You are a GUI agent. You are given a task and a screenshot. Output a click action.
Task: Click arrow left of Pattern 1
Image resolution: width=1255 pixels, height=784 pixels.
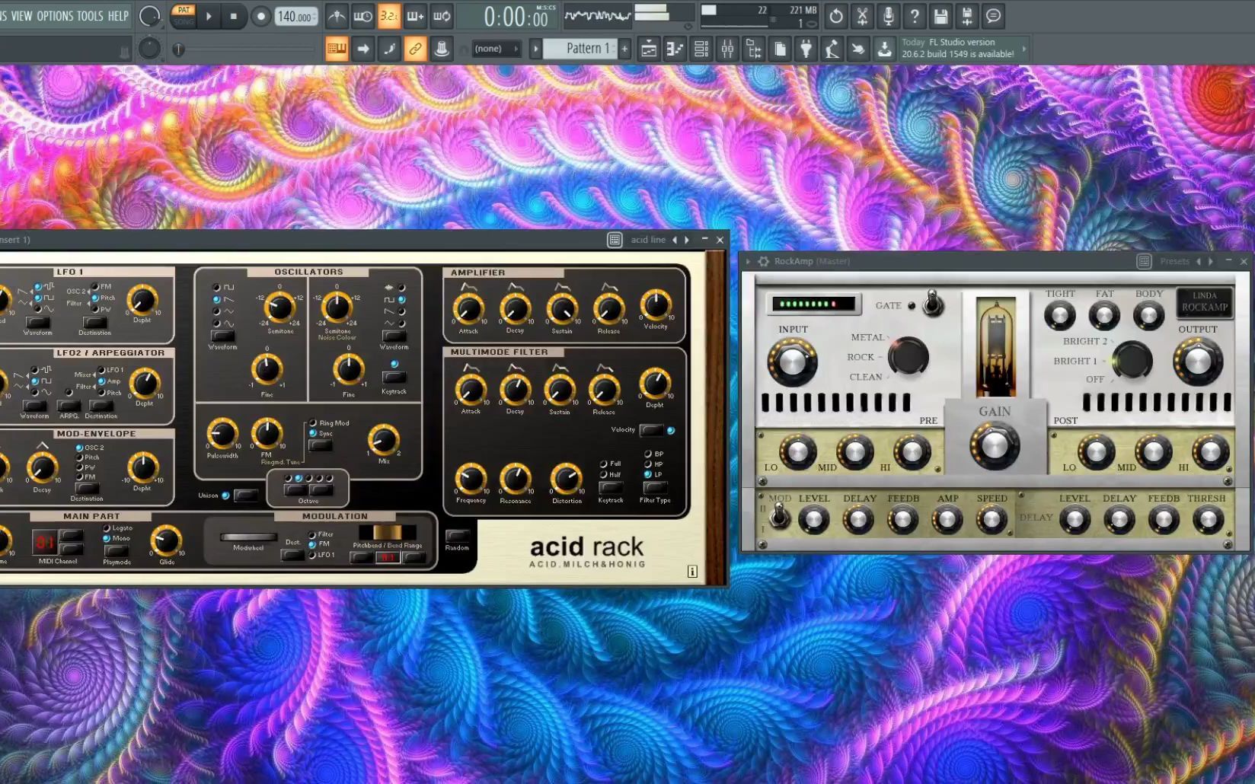coord(535,49)
